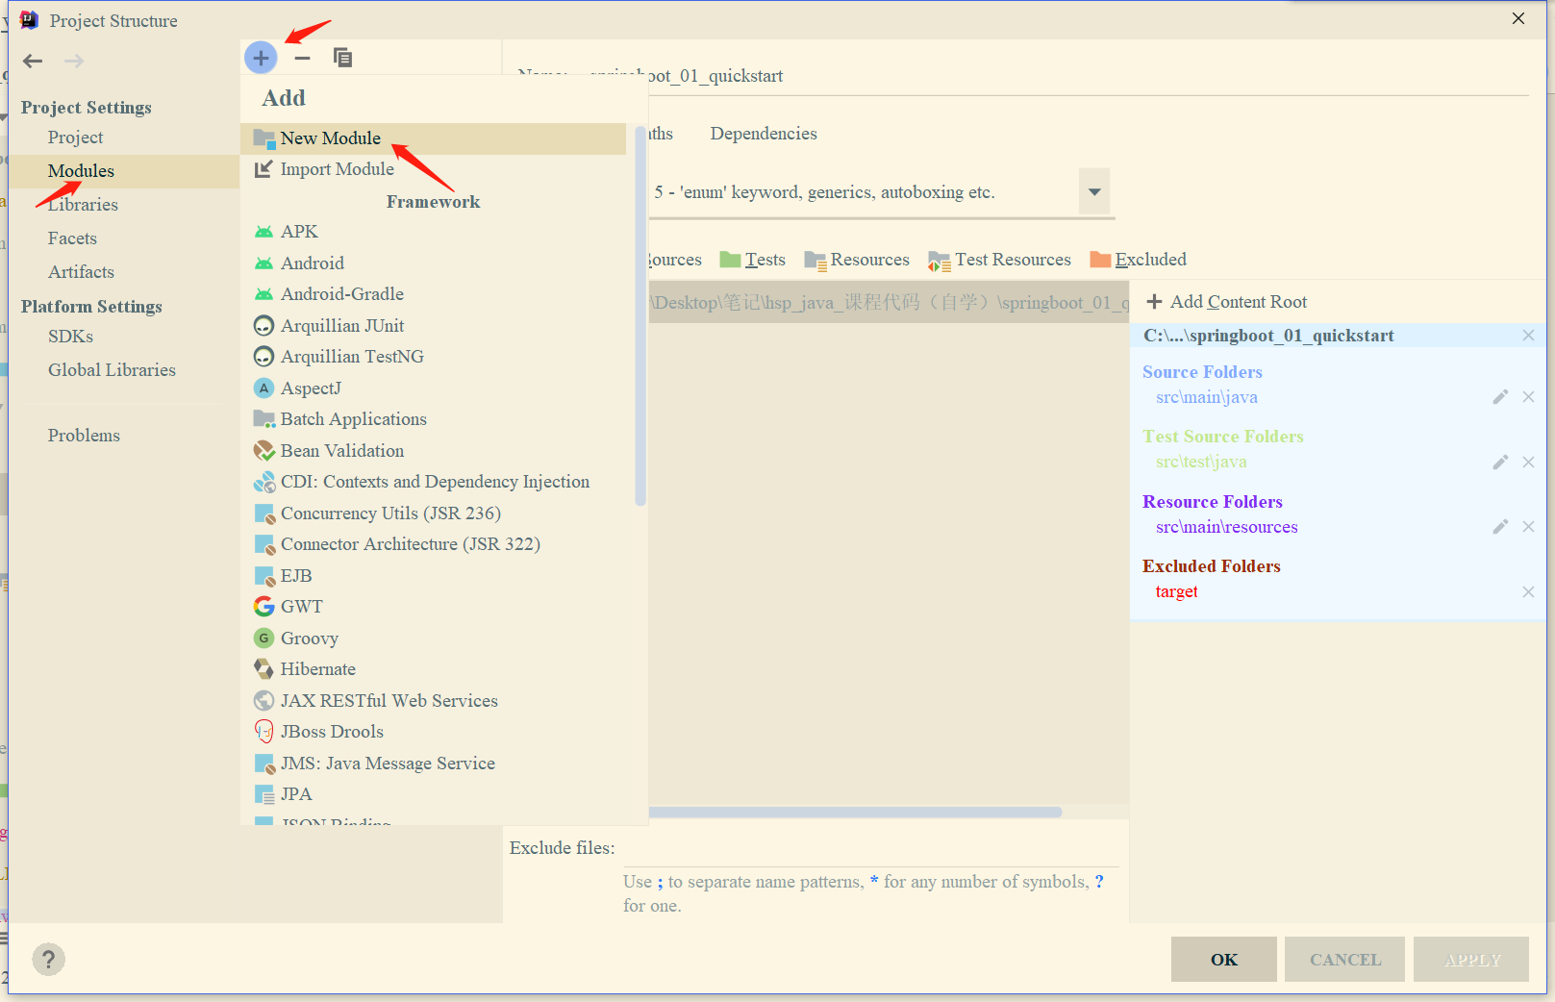The width and height of the screenshot is (1555, 1002).
Task: Open Global Libraries settings
Action: (113, 370)
